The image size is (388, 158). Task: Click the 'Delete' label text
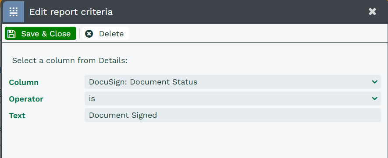point(111,34)
